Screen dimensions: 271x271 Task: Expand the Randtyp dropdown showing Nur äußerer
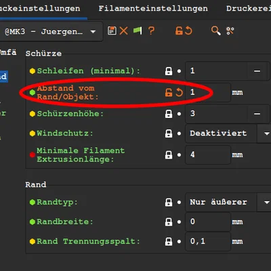[228, 202]
